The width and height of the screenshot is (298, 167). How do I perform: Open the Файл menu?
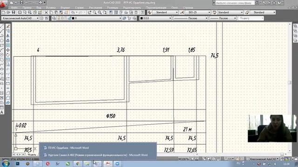tap(14, 7)
